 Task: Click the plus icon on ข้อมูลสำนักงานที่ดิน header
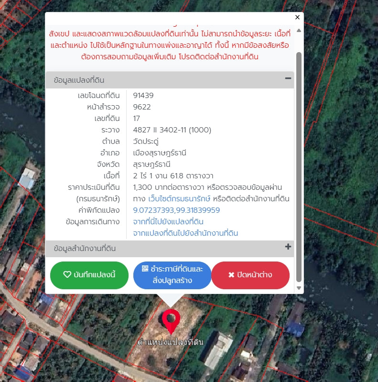tap(288, 247)
